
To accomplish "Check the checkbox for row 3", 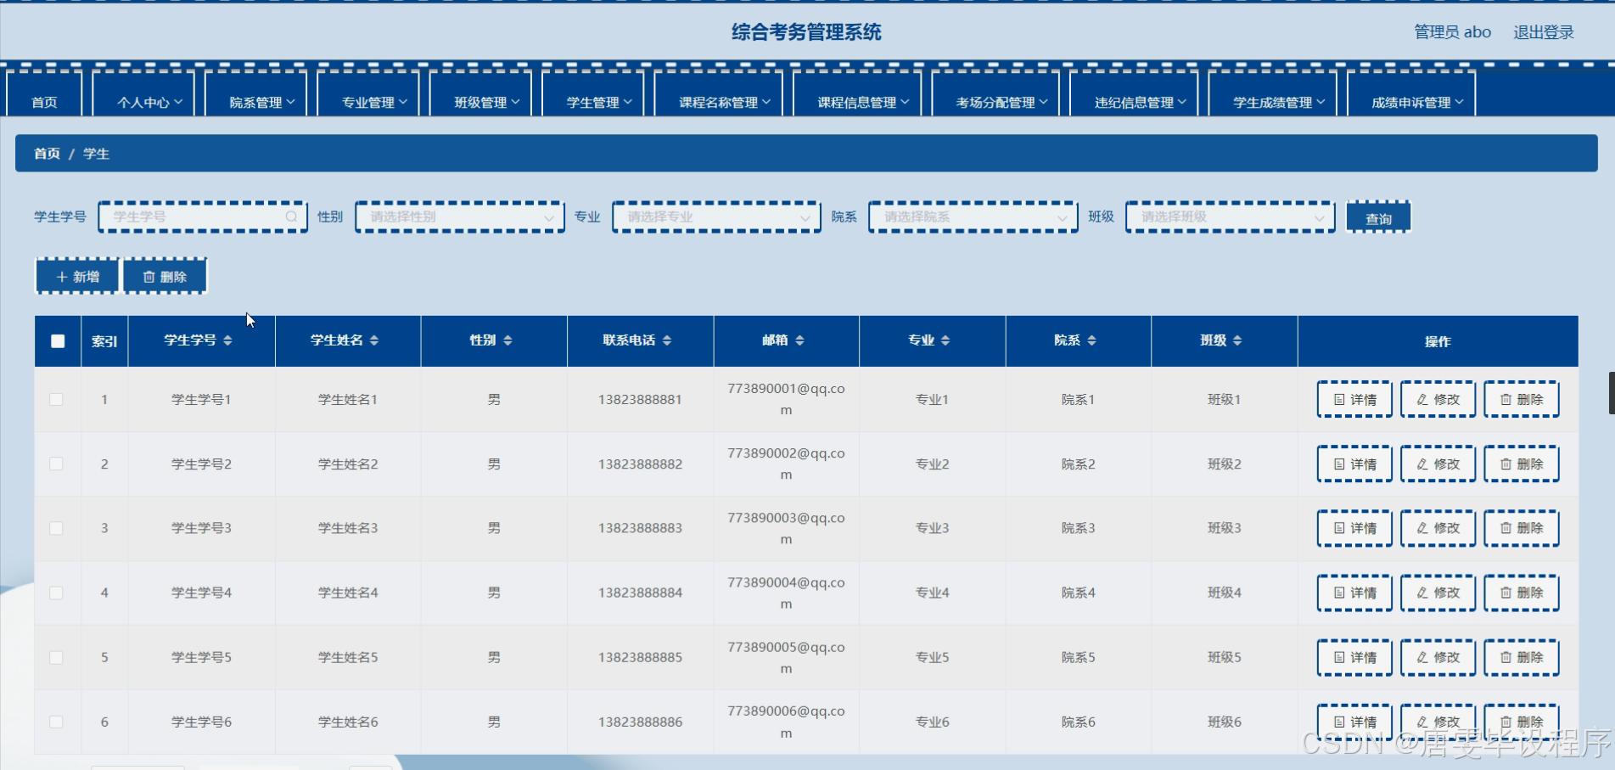I will click(56, 528).
